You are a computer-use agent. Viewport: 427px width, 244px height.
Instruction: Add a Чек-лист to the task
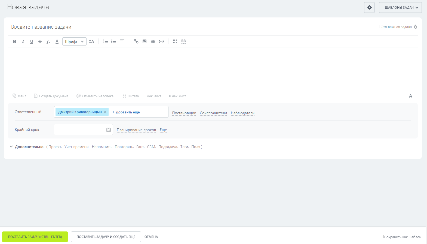pos(154,96)
